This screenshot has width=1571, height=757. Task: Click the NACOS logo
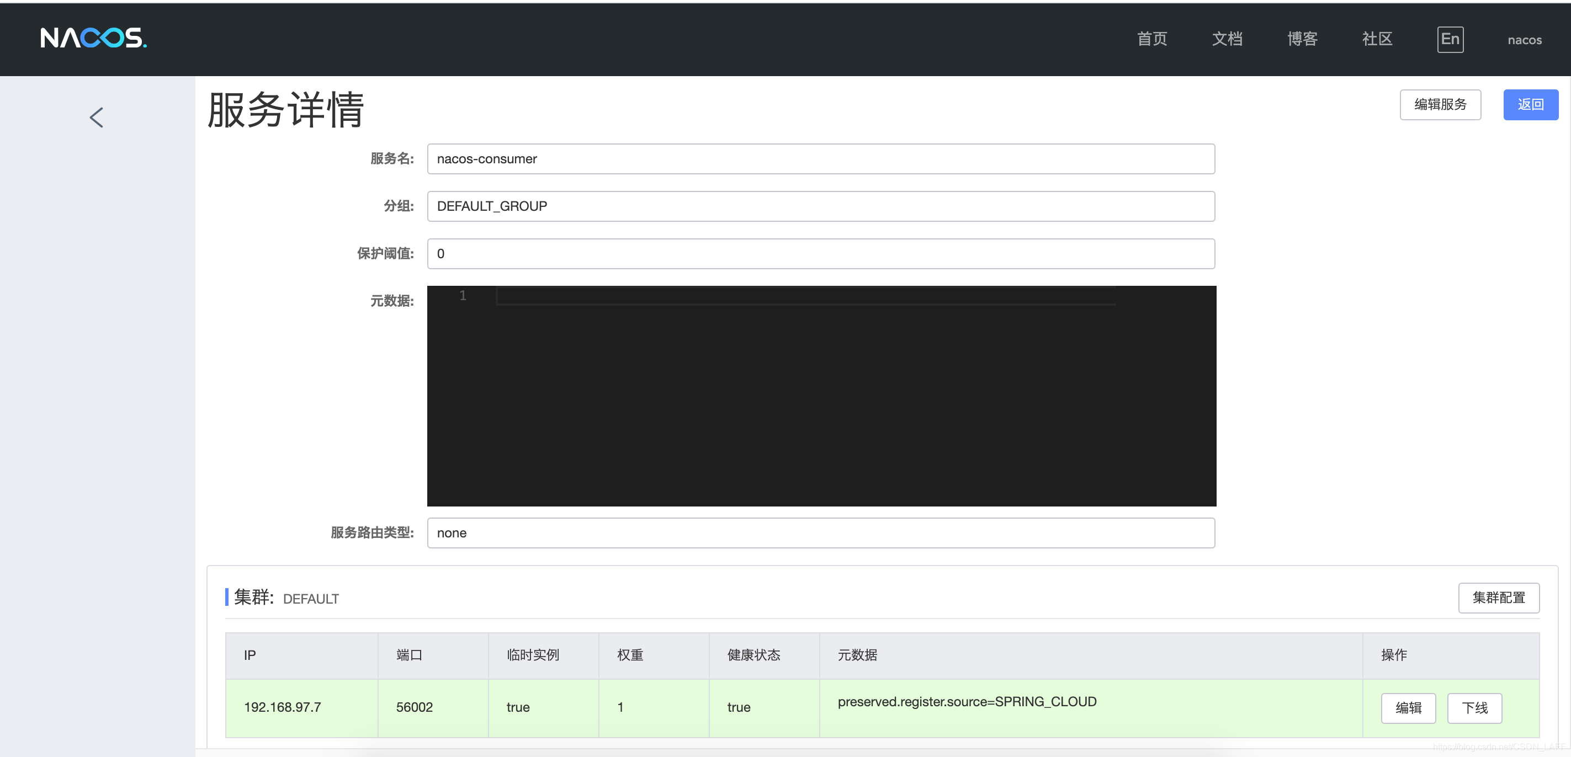click(93, 39)
